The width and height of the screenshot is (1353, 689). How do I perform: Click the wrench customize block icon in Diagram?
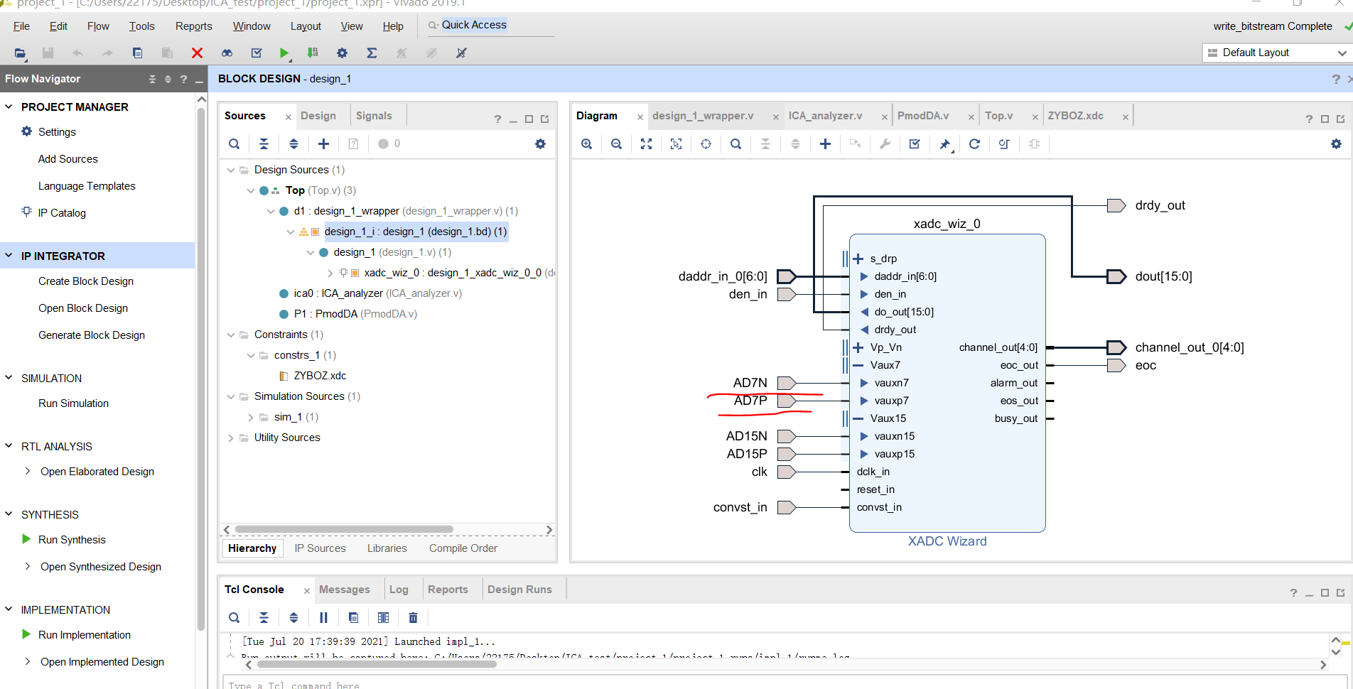pyautogui.click(x=885, y=143)
